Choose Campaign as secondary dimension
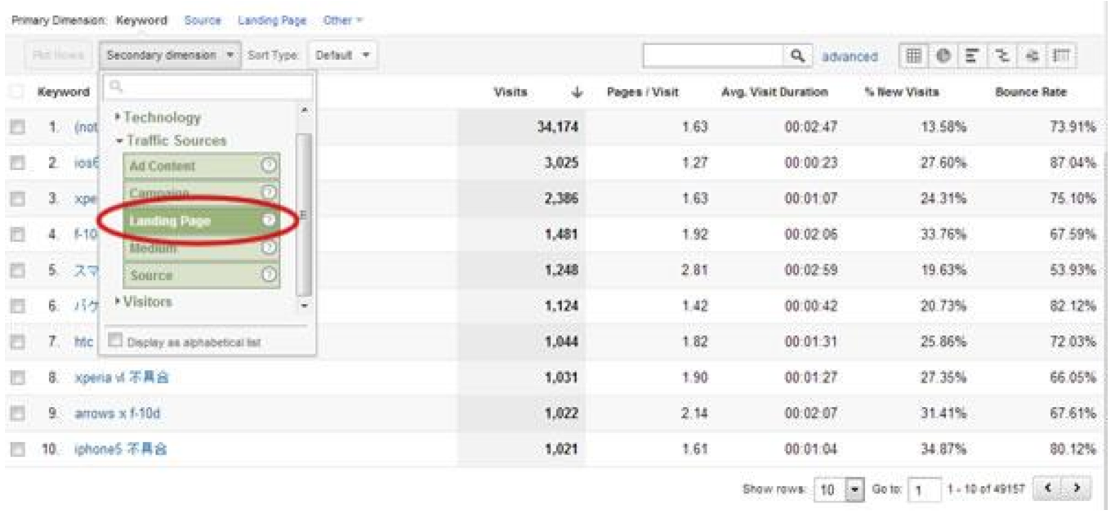Image resolution: width=1115 pixels, height=514 pixels. pyautogui.click(x=202, y=194)
